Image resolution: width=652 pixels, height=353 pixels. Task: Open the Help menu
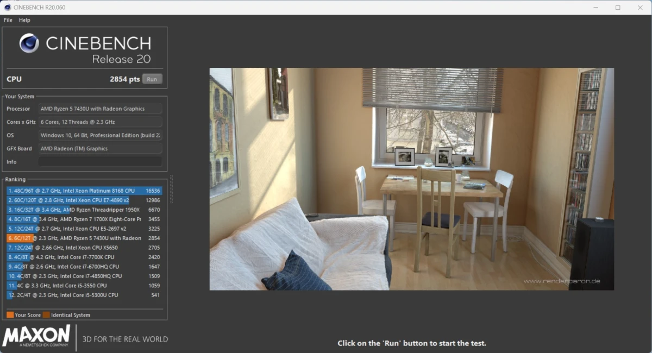coord(24,20)
